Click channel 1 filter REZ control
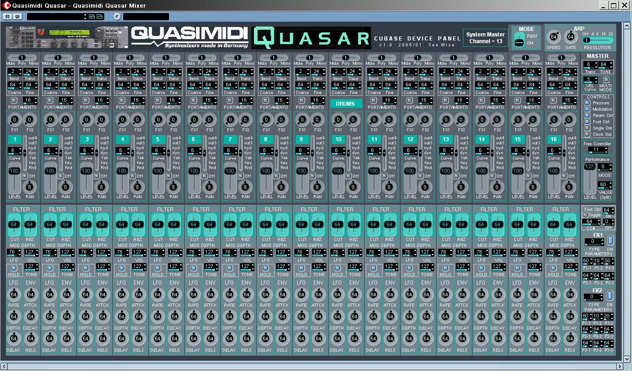Viewport: 632px width, 371px height. [30, 224]
